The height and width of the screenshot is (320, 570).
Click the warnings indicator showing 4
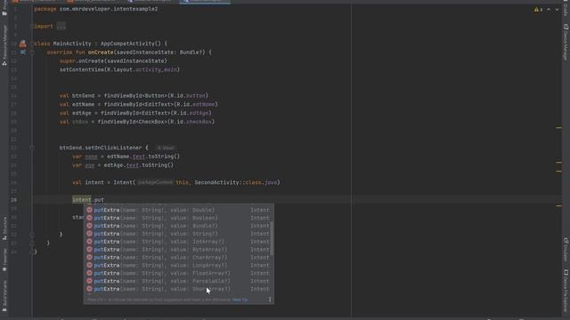click(x=538, y=10)
